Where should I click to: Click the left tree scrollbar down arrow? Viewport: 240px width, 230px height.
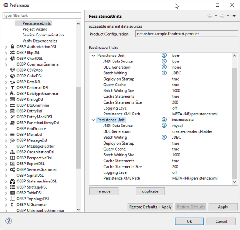pyautogui.click(x=78, y=210)
